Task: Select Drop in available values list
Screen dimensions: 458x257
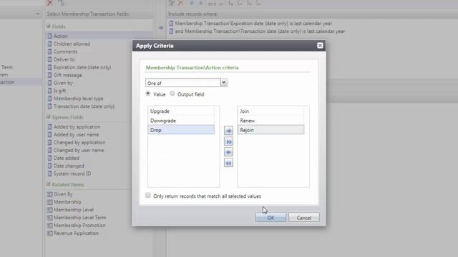Action: pos(181,130)
